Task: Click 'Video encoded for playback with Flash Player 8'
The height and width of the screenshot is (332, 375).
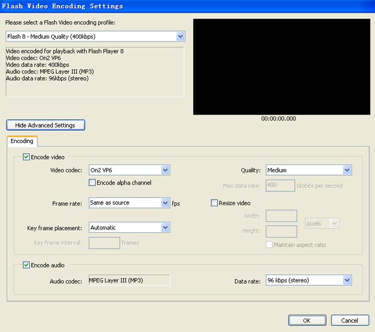Action: point(65,51)
